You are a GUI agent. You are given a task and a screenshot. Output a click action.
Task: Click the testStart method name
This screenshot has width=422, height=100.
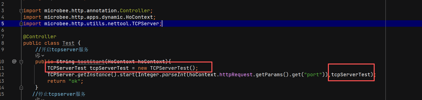pos(91,61)
